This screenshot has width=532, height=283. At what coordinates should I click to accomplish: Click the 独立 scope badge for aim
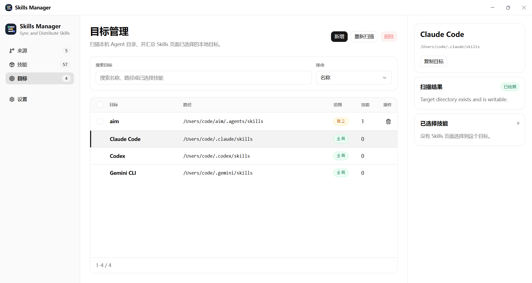coord(341,121)
